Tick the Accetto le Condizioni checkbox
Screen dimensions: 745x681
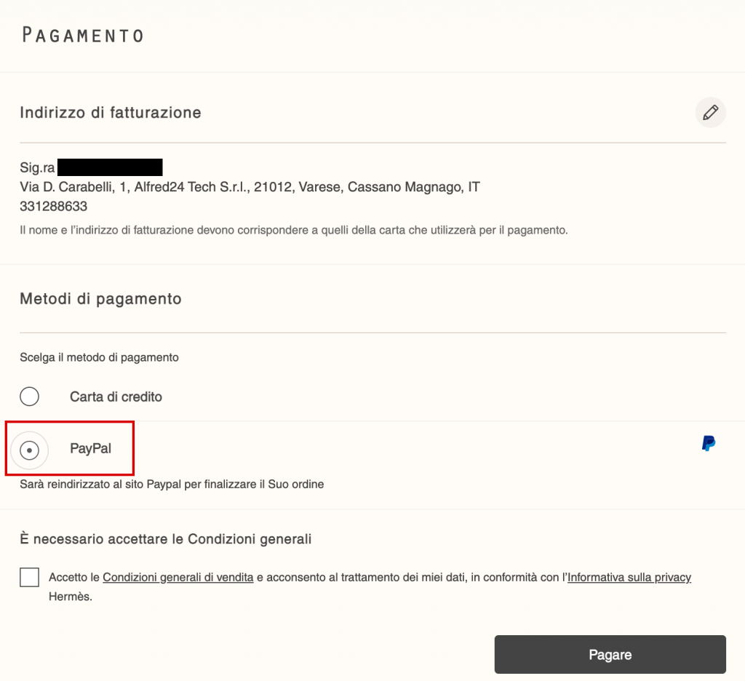point(29,578)
